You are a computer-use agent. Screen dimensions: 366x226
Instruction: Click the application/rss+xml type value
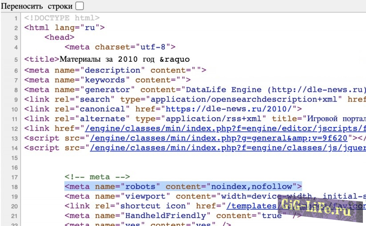[223, 119]
